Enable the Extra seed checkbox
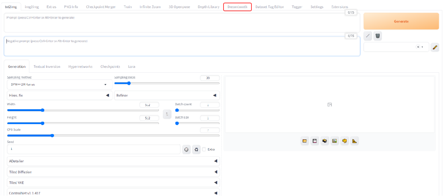The image size is (444, 196). (204, 149)
